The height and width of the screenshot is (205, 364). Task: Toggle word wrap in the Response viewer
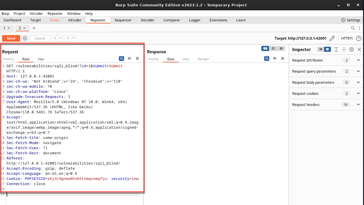pyautogui.click(x=267, y=59)
